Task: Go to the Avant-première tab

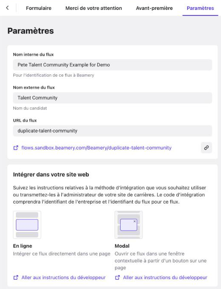Action: (x=154, y=8)
